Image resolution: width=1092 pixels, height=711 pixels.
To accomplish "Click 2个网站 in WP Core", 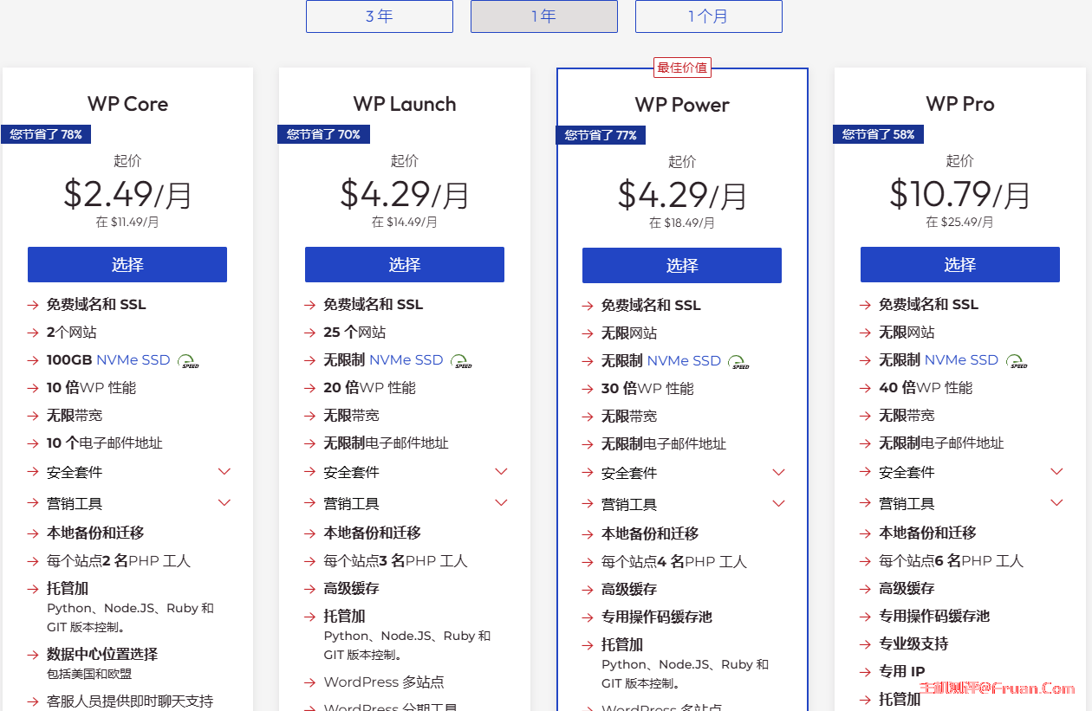I will click(x=72, y=333).
